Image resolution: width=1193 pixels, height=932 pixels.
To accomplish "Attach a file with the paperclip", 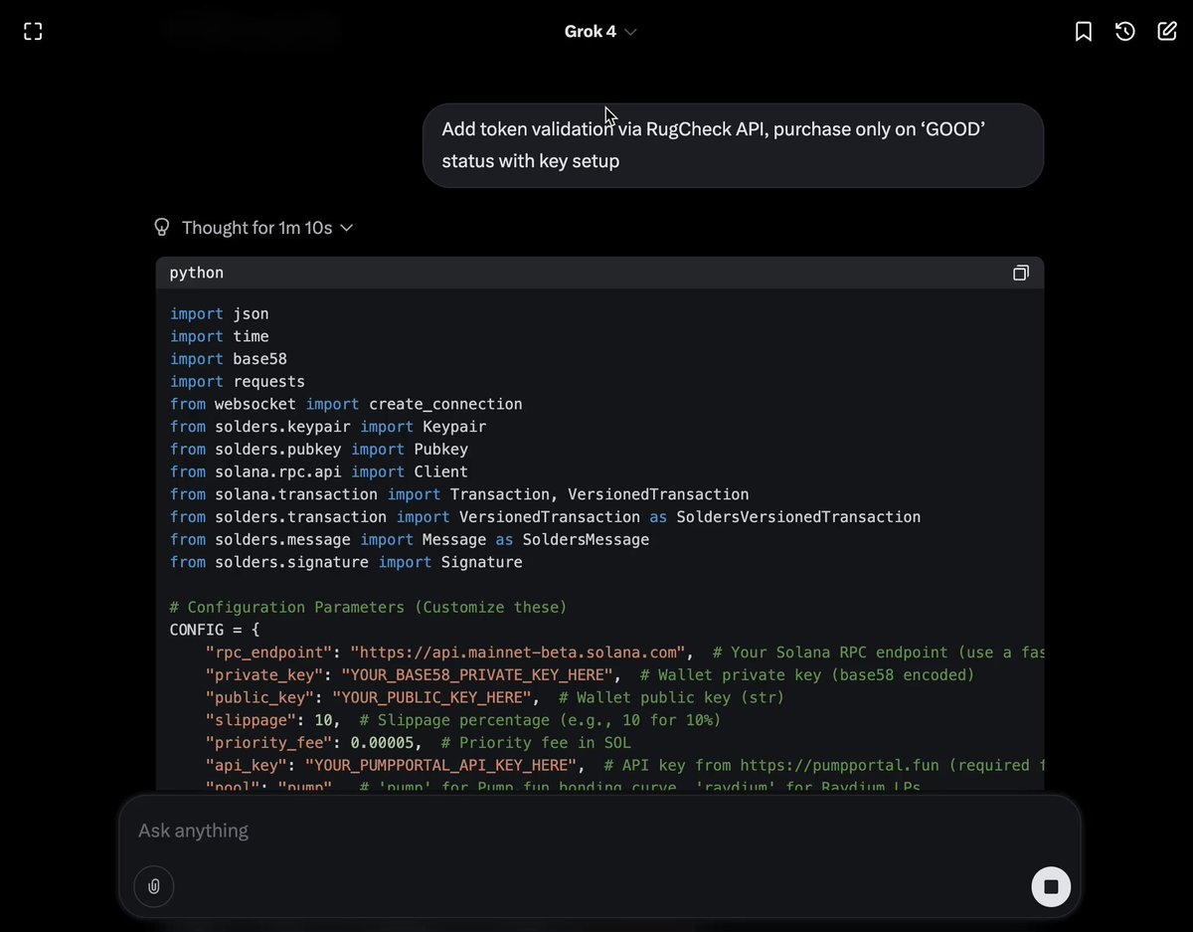I will pos(154,885).
